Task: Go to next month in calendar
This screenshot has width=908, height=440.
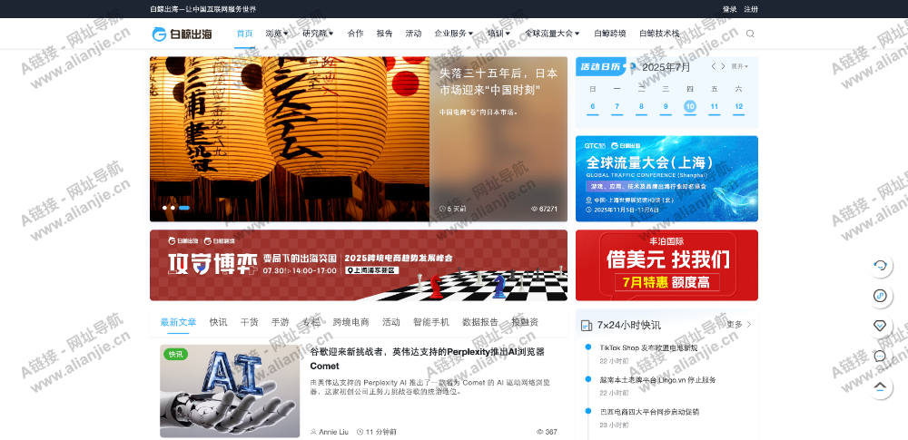Action: pyautogui.click(x=723, y=66)
